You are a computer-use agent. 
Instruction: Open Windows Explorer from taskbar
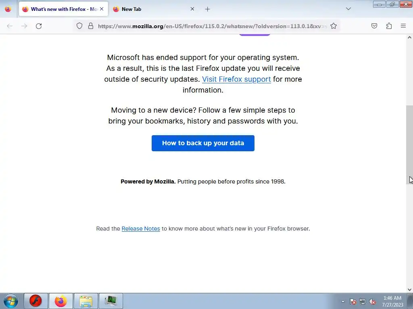[86, 301]
